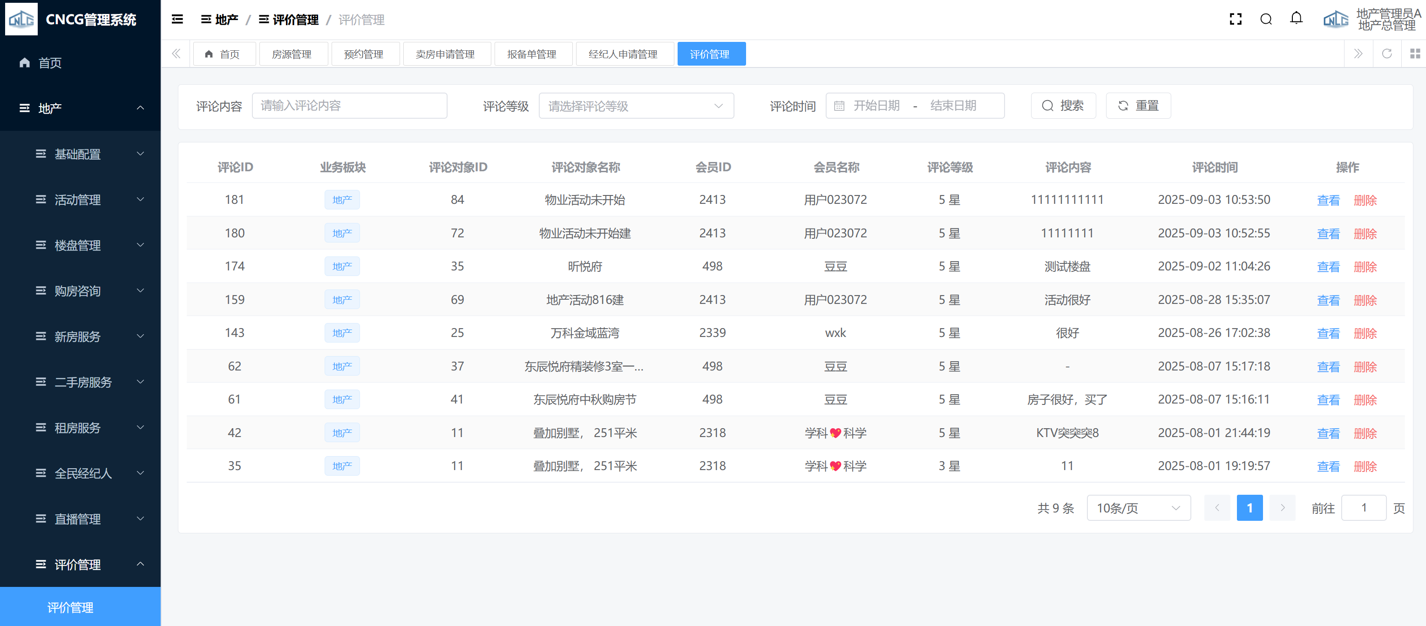Click 删除 for comment ID 35

tap(1365, 466)
